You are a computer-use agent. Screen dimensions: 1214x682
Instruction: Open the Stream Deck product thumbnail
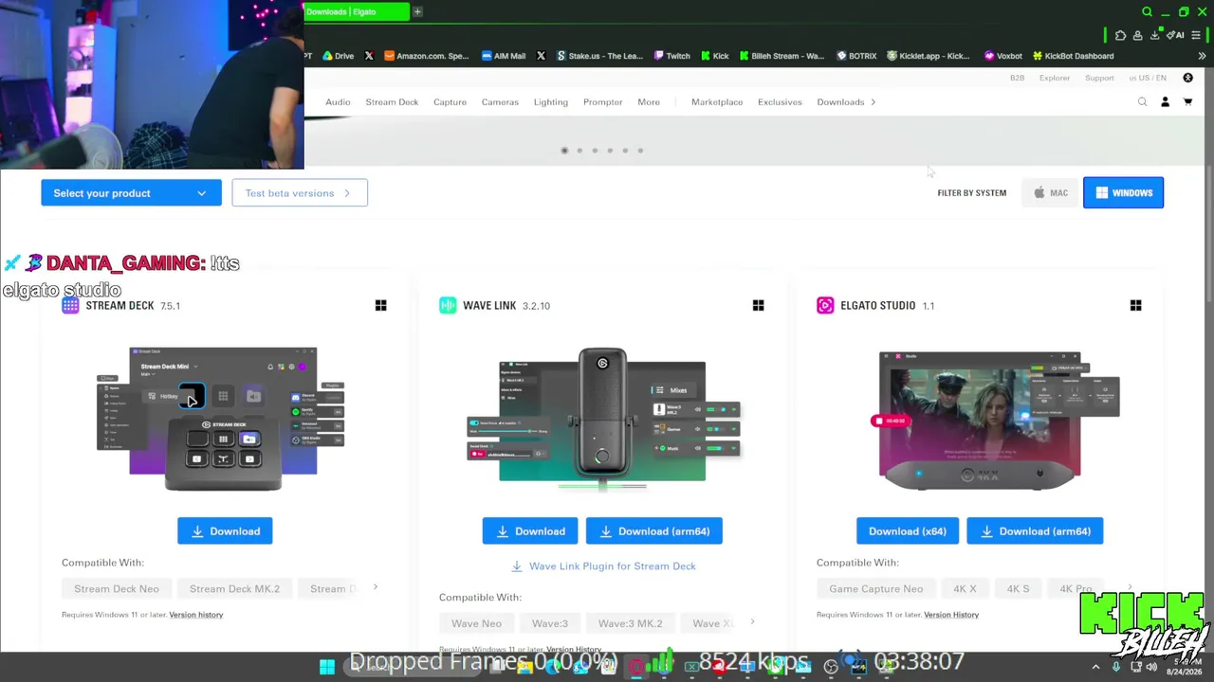pos(223,418)
